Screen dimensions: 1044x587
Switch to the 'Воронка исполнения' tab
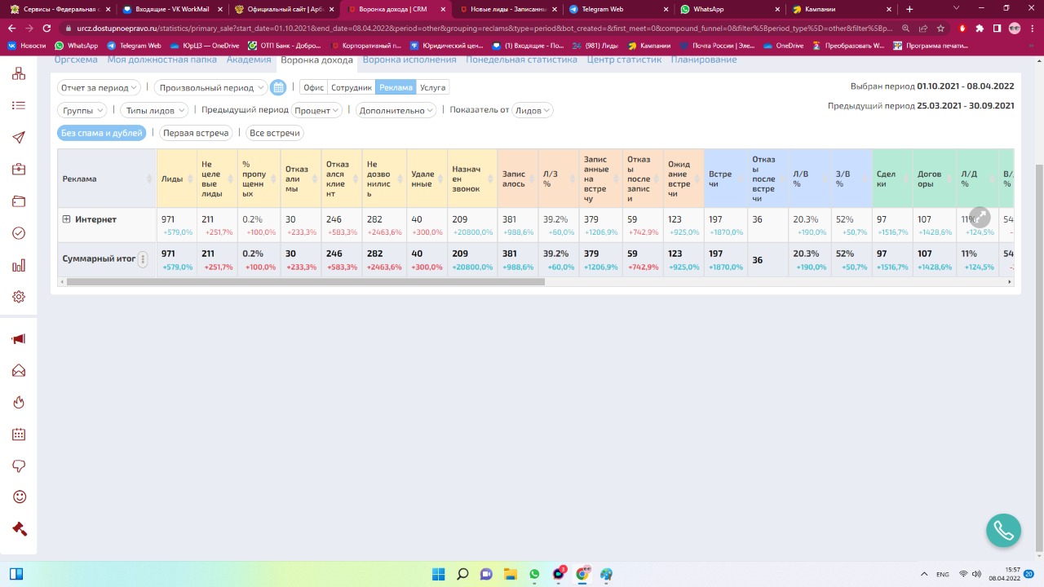tap(409, 60)
